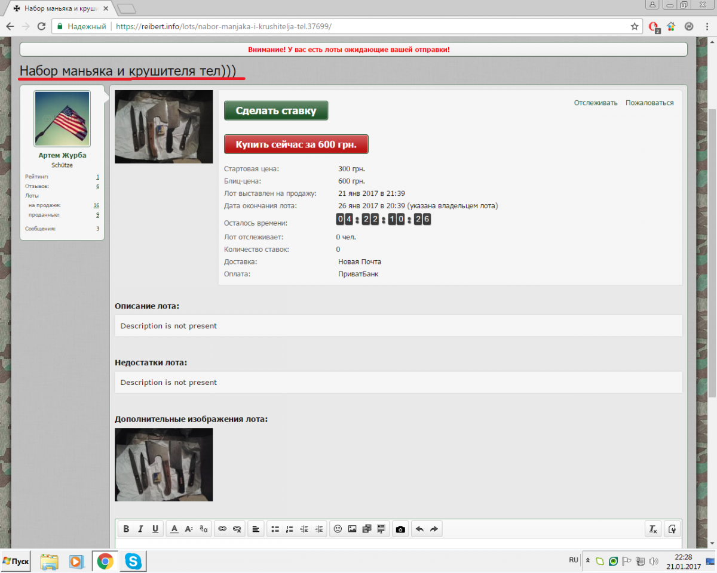Buy now for 600 грн.
The width and height of the screenshot is (717, 573).
296,144
